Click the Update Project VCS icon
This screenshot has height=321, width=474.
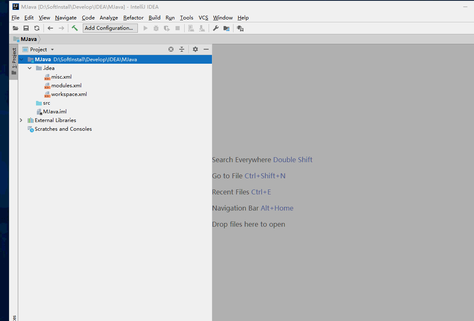click(x=191, y=28)
